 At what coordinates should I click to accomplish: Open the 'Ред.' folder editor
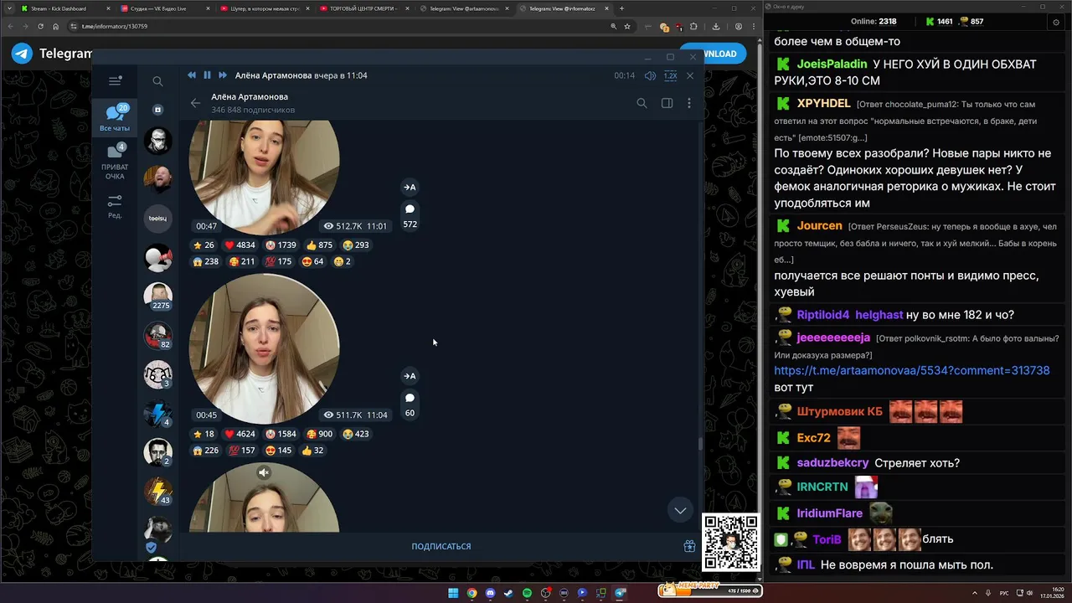click(x=115, y=207)
